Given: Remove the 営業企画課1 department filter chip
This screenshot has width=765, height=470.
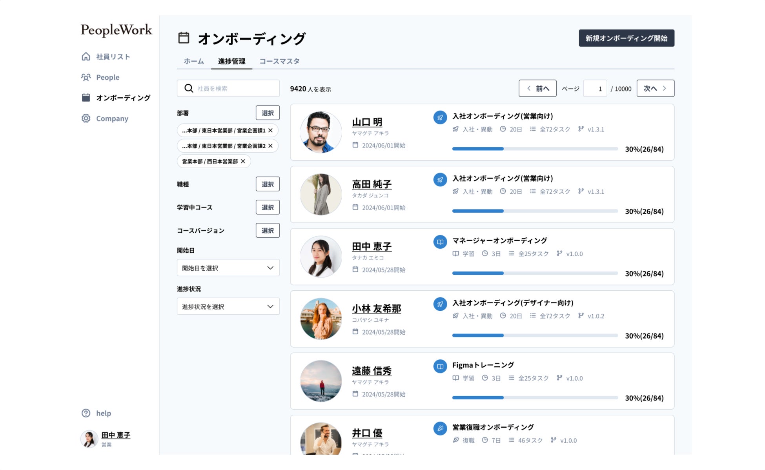Looking at the screenshot, I should click(x=270, y=130).
